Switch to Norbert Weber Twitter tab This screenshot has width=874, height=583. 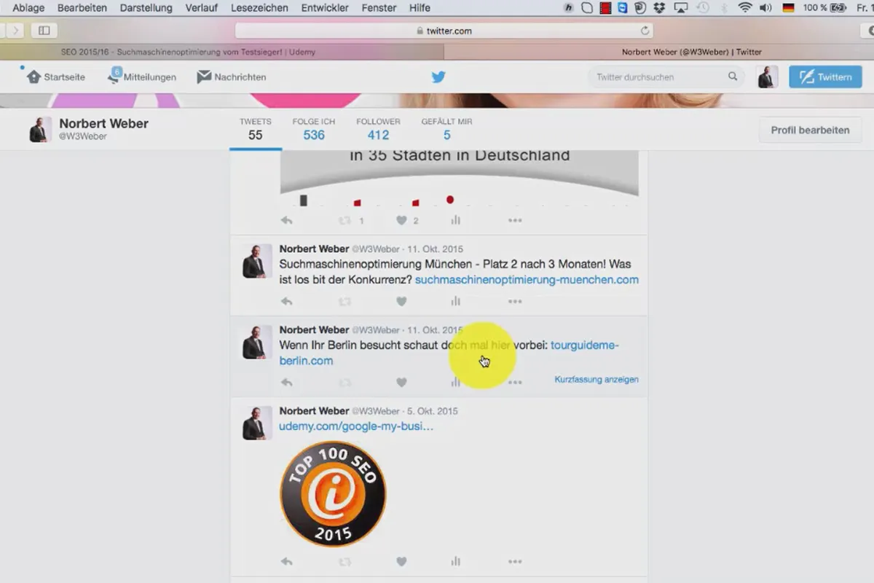click(658, 52)
